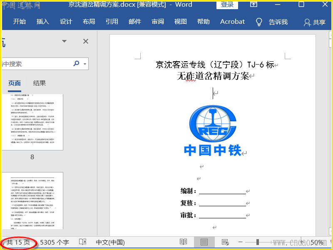Open the 审阅 ribbon tab
Image resolution: width=333 pixels, height=250 pixels.
pyautogui.click(x=158, y=22)
